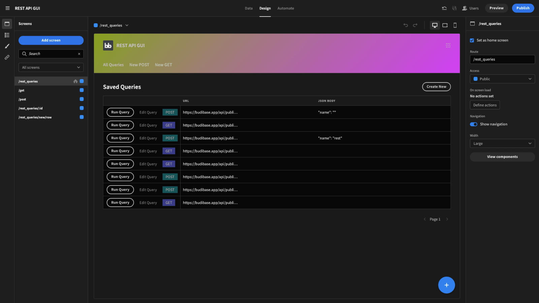Click the grid dots icon in app header
Viewport: 539px width, 303px height.
coord(448,45)
